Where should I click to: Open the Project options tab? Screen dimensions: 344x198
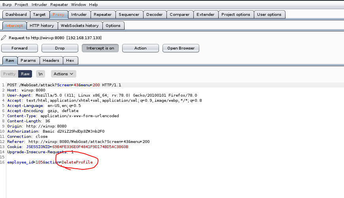236,15
